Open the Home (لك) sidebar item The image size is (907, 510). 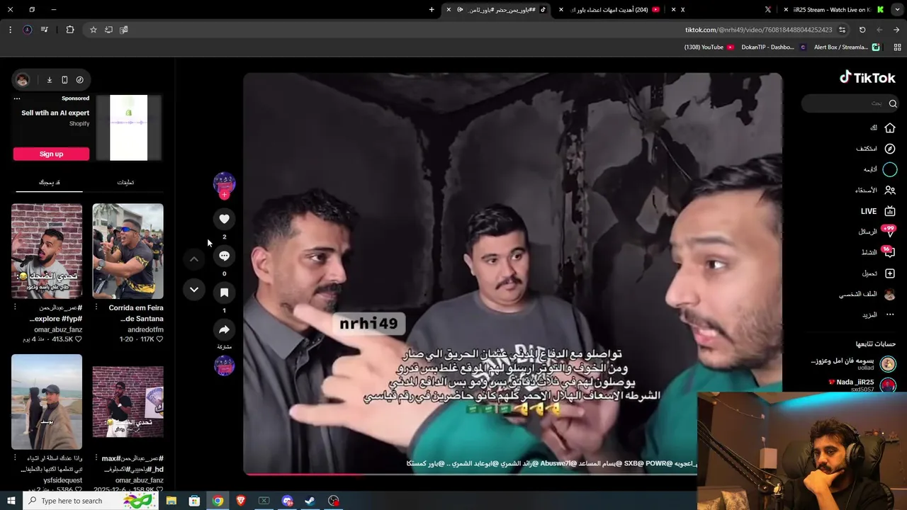883,127
